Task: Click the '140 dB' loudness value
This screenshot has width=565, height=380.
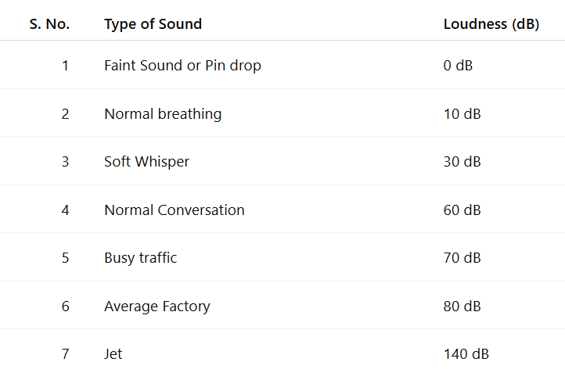Action: [466, 354]
